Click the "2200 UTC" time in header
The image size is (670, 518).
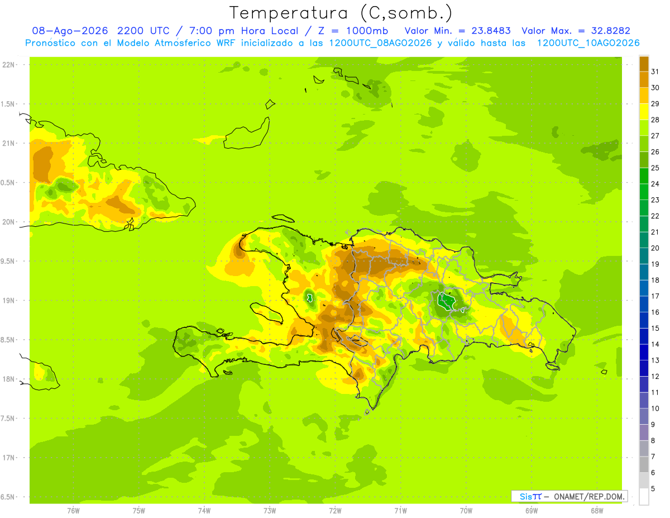(144, 31)
